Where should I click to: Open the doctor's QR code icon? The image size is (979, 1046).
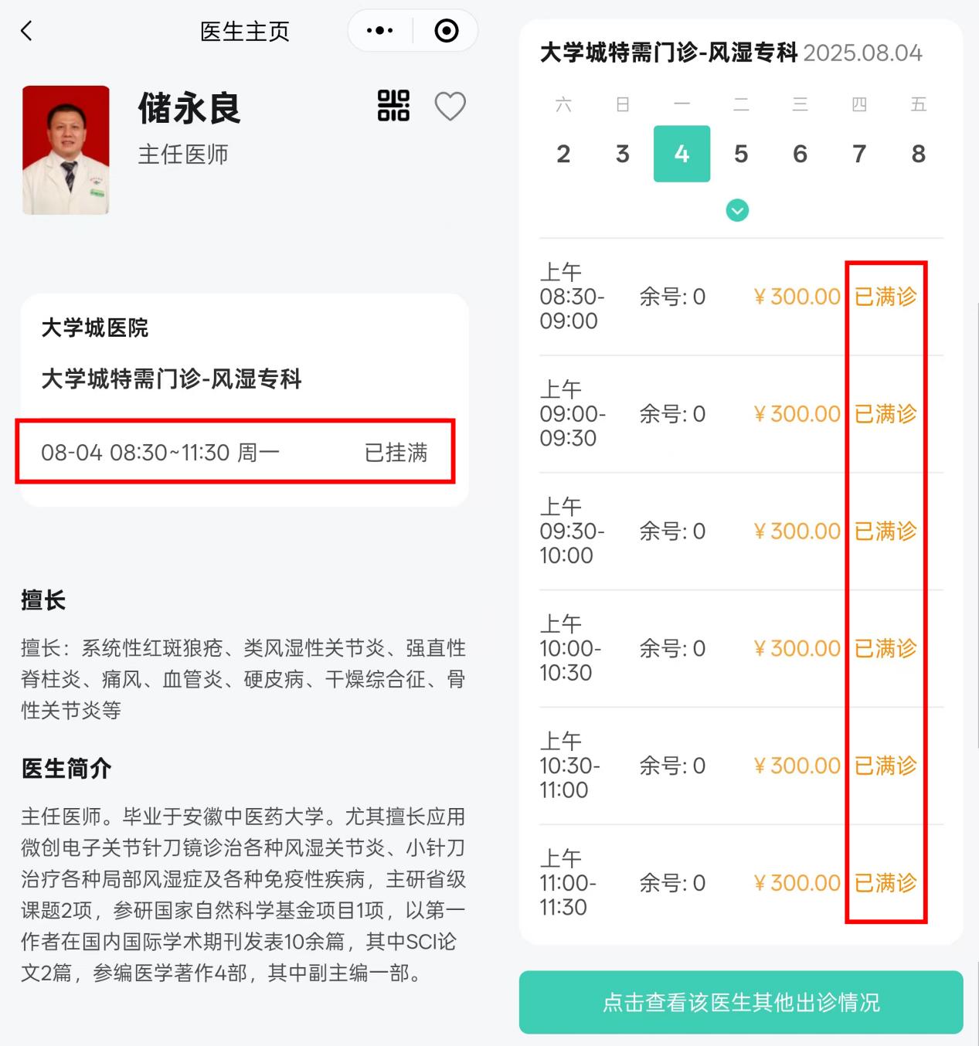click(x=393, y=106)
